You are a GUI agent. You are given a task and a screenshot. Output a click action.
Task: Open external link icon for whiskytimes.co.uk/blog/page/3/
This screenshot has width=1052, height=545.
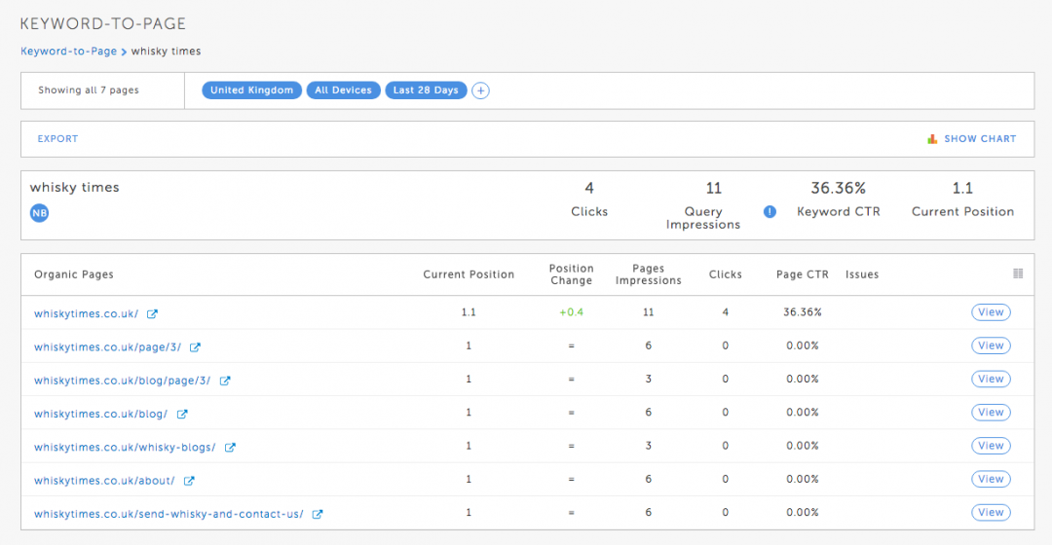225,381
